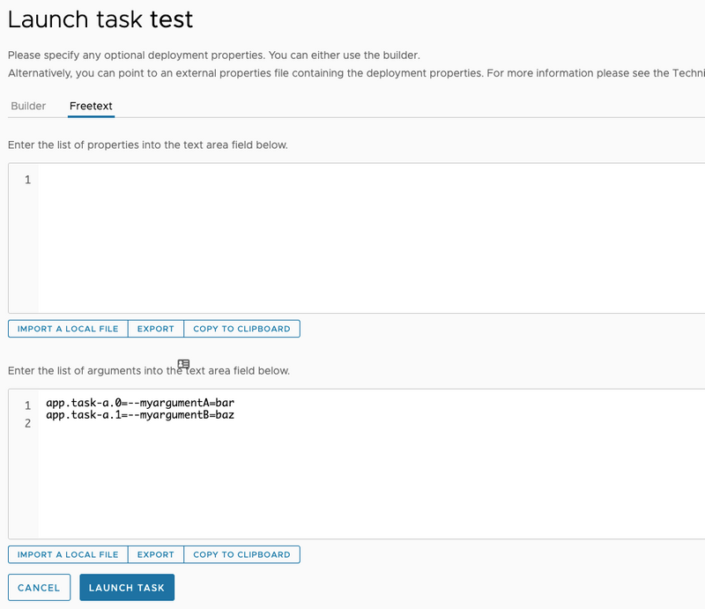Export the properties text area contents
Image resolution: width=705 pixels, height=609 pixels.
(x=155, y=328)
